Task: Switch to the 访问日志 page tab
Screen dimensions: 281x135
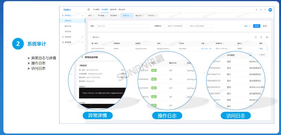Action: coord(151,16)
